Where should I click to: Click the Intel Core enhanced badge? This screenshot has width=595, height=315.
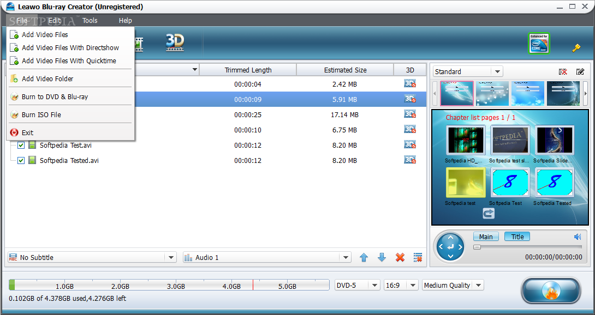coord(539,43)
